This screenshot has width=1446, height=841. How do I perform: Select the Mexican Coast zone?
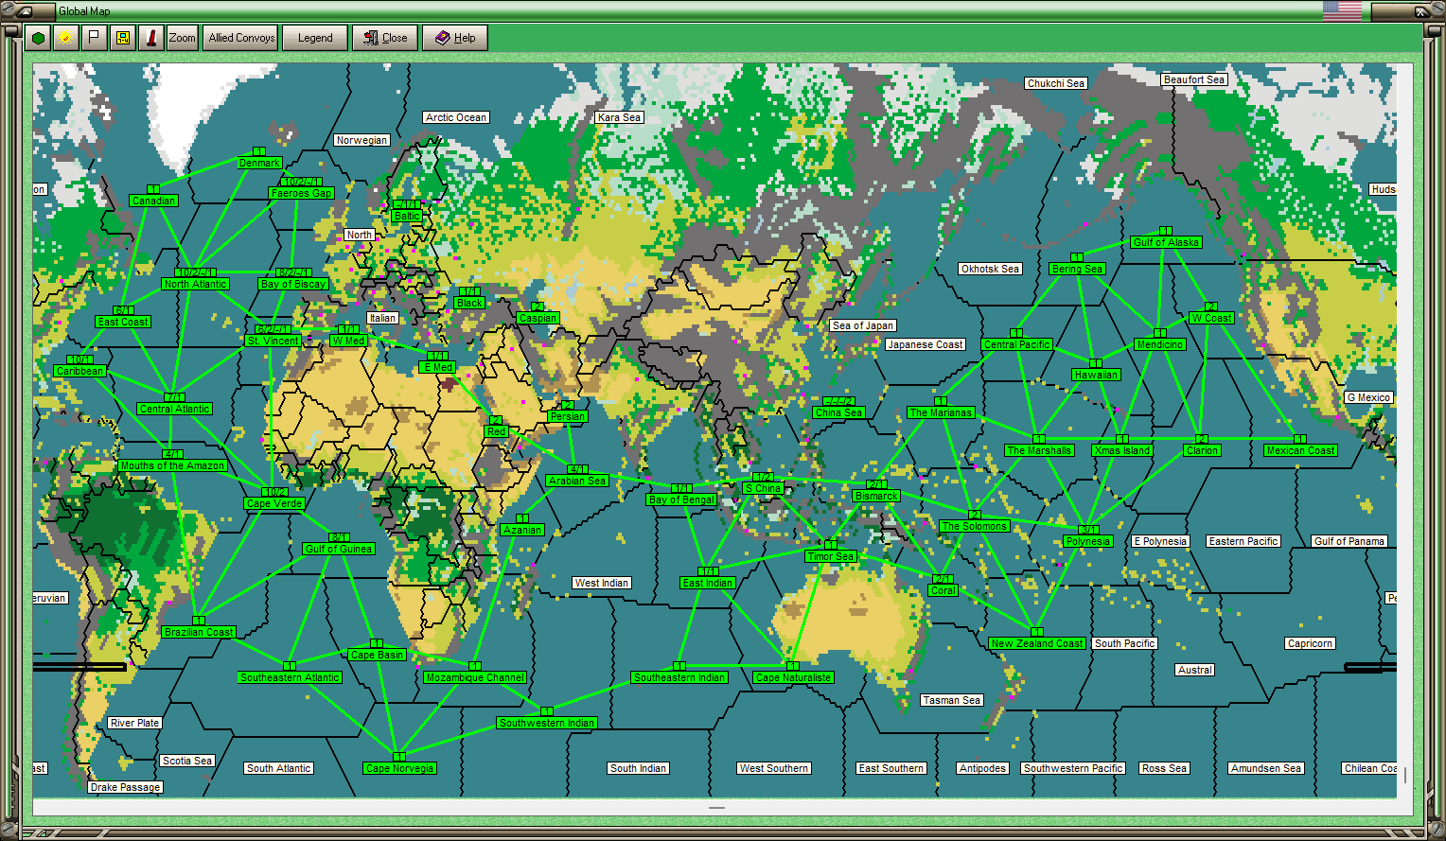(1300, 450)
